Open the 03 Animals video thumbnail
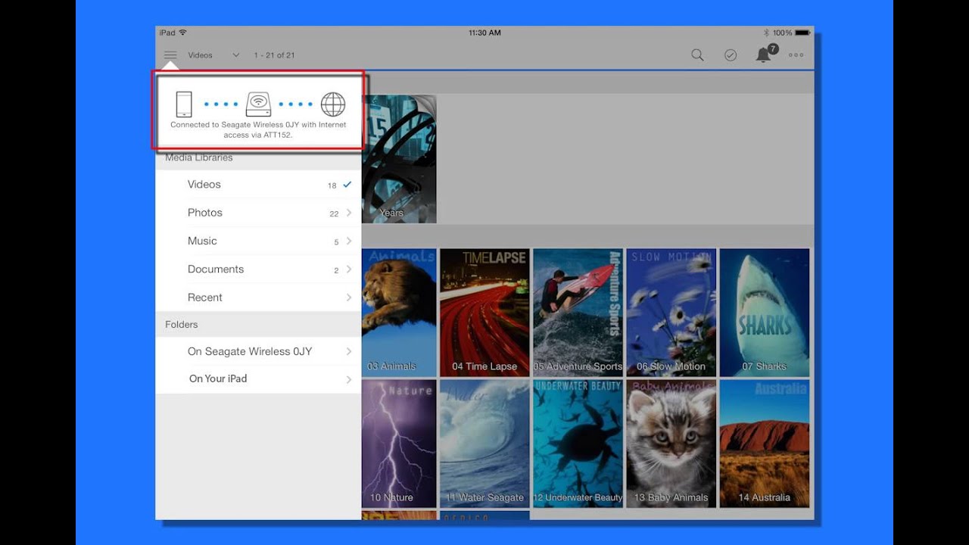Image resolution: width=969 pixels, height=545 pixels. pos(399,313)
